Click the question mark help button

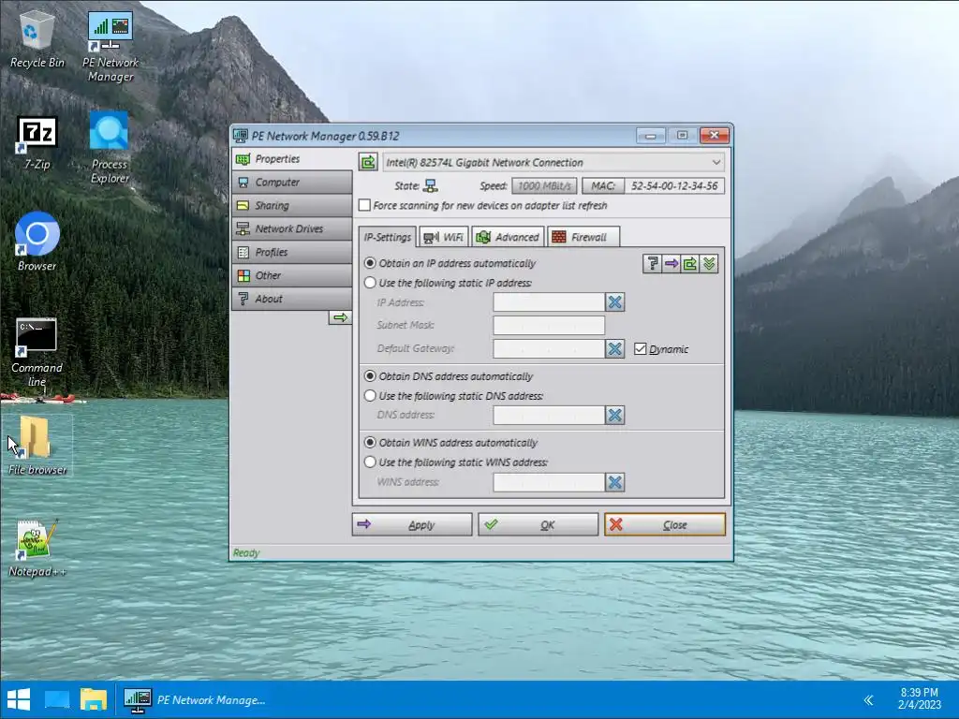click(652, 263)
